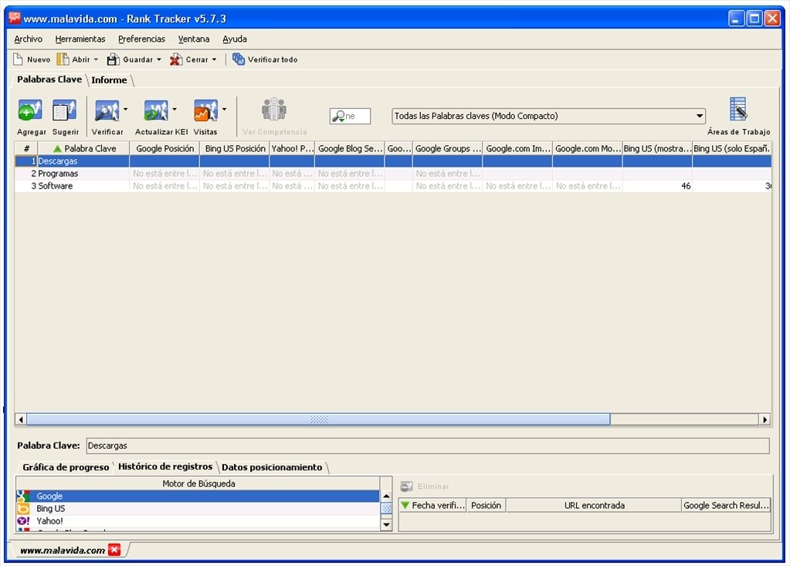Save the project using the Guardar icon
The image size is (790, 566).
click(113, 59)
